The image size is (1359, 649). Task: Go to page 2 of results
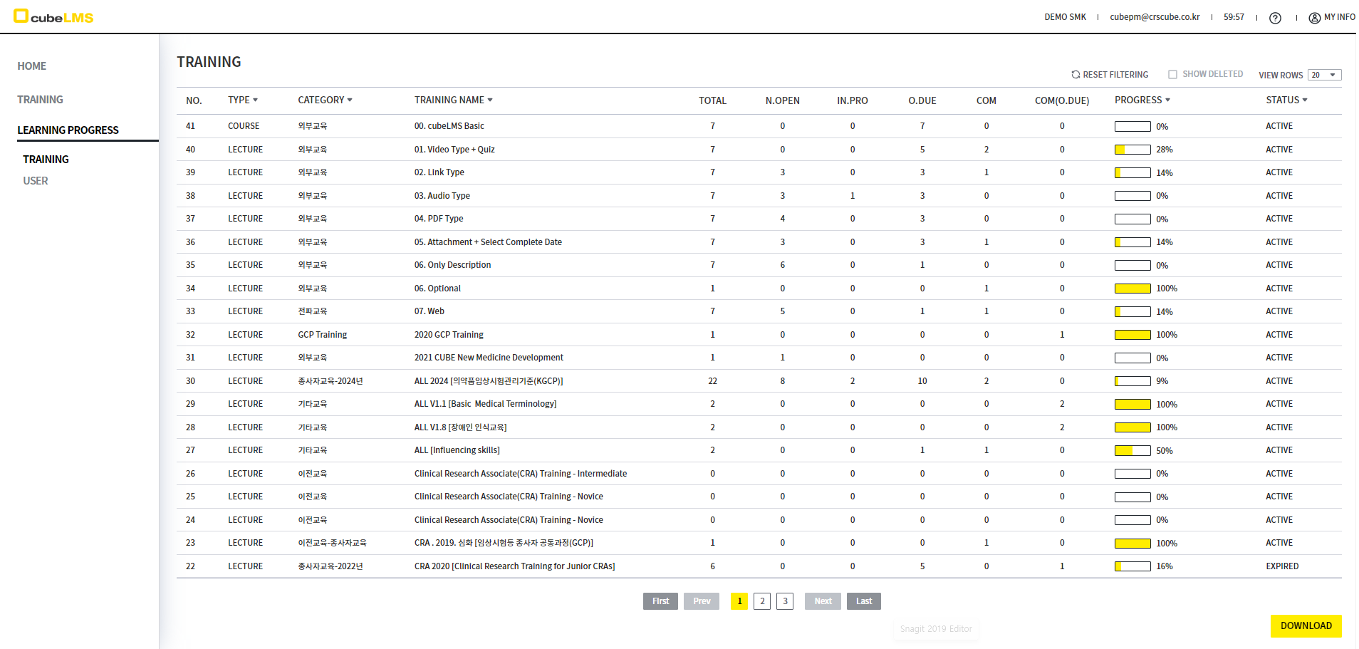[x=762, y=601]
